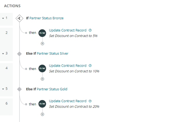Open the Partner Status Silver condition
Screen dimensions: 169x122
coord(53,53)
